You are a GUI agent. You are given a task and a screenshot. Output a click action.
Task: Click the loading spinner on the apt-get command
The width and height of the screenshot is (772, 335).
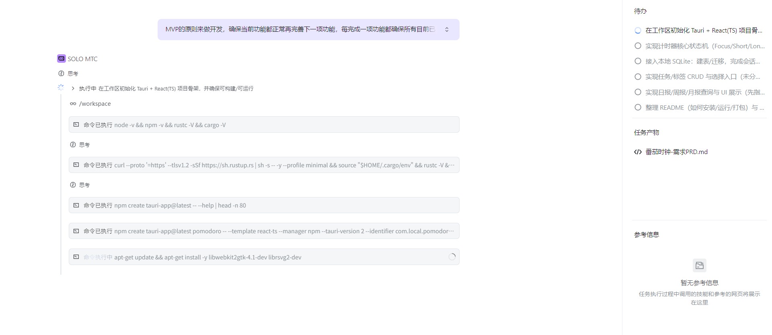click(452, 257)
